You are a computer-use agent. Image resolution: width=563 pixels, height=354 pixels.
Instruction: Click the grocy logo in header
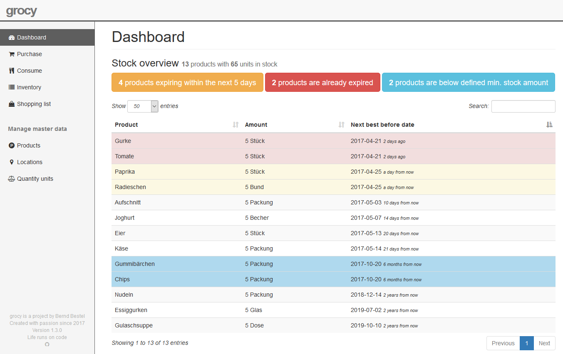click(22, 11)
